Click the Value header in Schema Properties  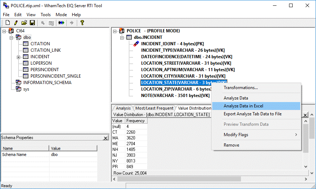pos(73,148)
